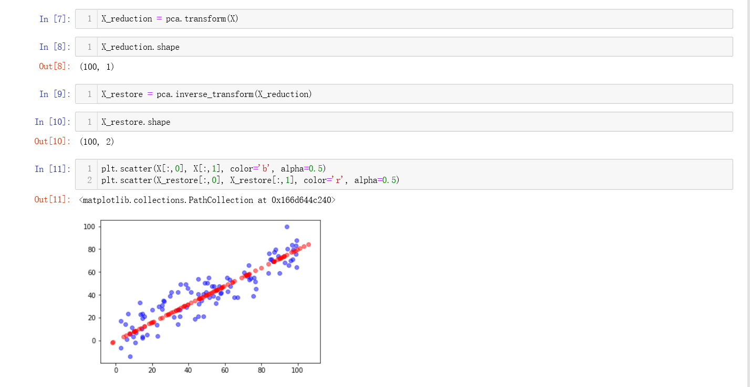Click the y-axis tick label 100
The image size is (750, 387).
click(x=89, y=227)
